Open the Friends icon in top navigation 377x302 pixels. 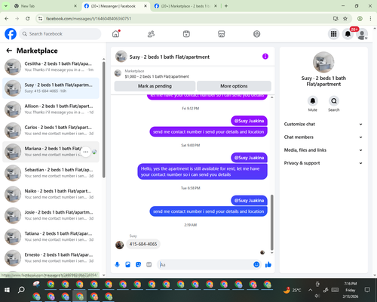click(x=151, y=34)
